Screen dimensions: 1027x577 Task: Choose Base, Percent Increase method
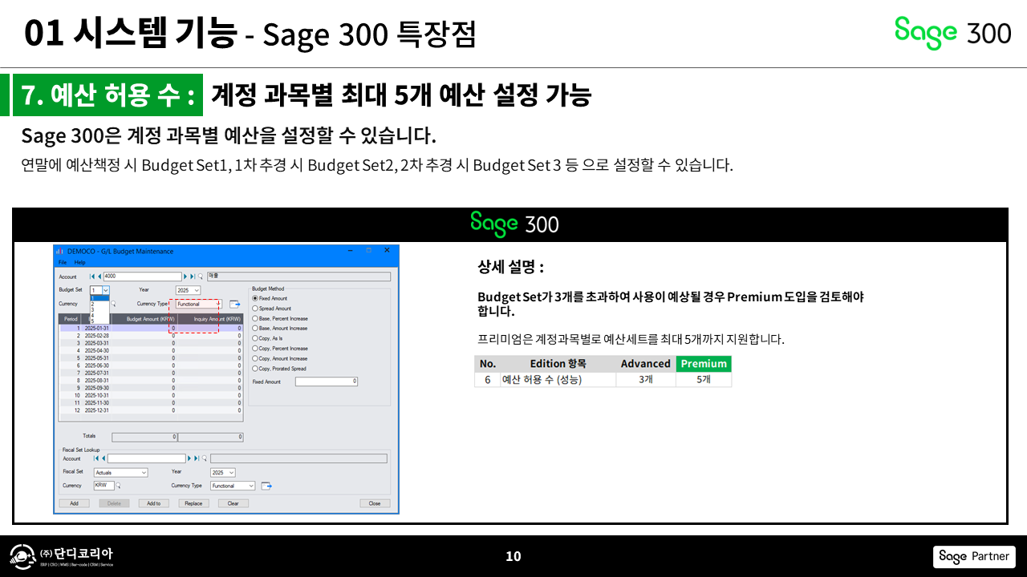(255, 318)
